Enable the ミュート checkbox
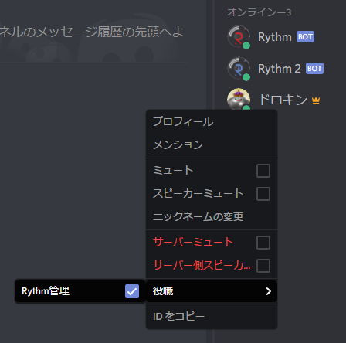 click(263, 171)
